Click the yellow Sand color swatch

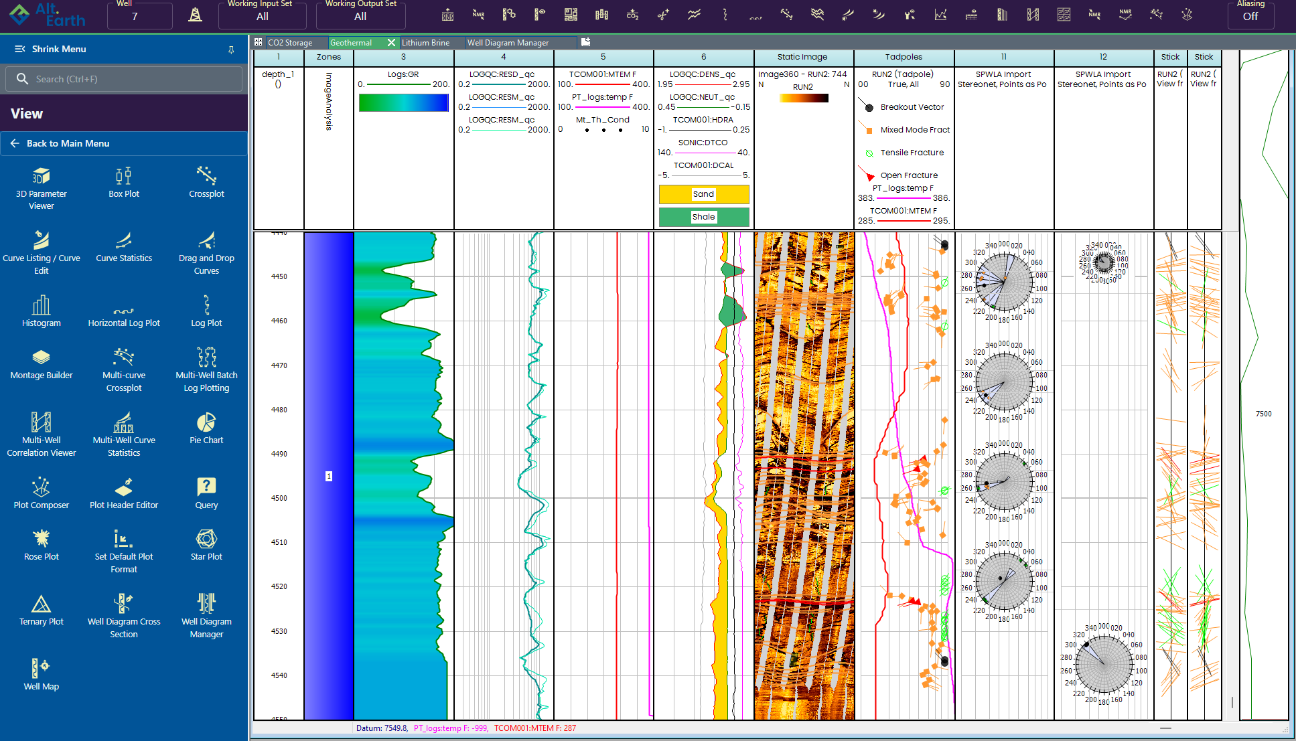click(x=703, y=194)
